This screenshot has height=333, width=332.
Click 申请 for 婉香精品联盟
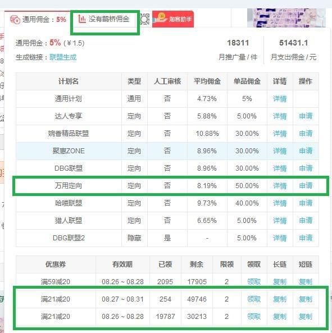tap(306, 134)
